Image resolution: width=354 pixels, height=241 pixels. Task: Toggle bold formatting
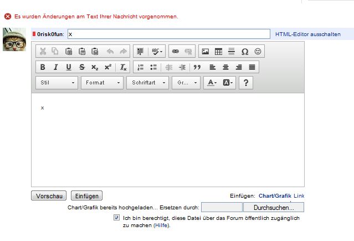[43, 67]
